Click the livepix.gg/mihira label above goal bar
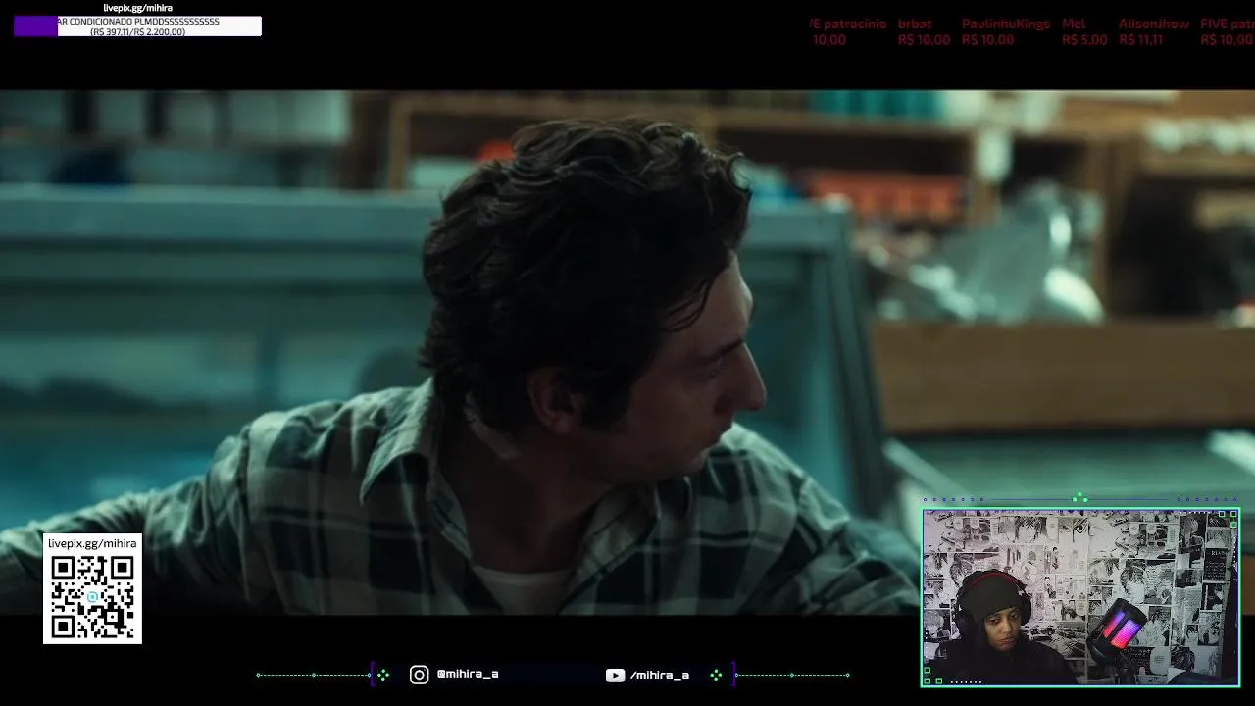 137,8
